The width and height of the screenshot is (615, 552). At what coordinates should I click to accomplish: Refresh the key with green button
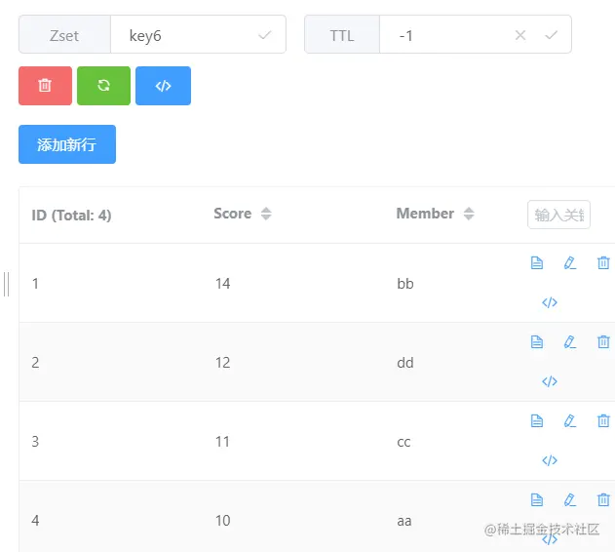coord(103,86)
